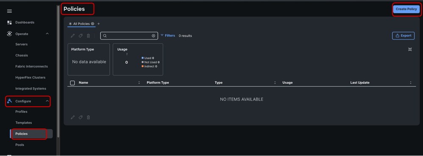Click the All Policies tab settings icon
This screenshot has height=156, width=423.
tap(92, 24)
